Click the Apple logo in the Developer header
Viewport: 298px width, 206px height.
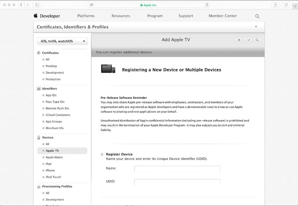pos(36,16)
